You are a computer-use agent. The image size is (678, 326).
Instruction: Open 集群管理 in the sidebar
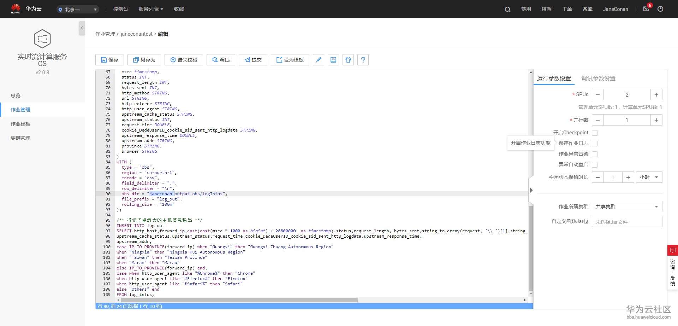point(20,138)
